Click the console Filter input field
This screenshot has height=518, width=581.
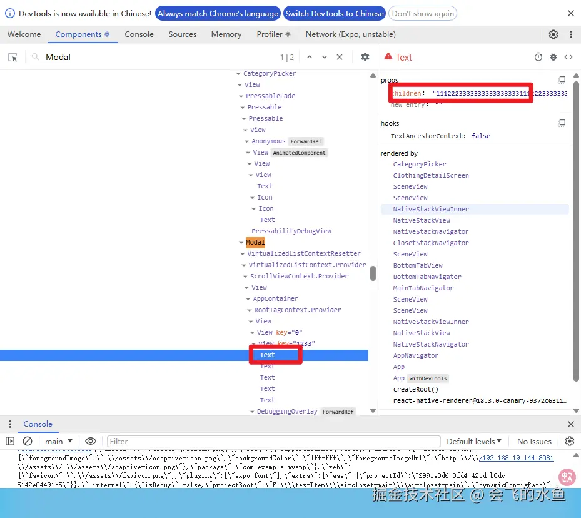[x=274, y=441]
